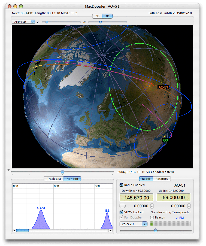
Task: Click the AO-51 pass peak in horizon chart
Action: pos(41,218)
